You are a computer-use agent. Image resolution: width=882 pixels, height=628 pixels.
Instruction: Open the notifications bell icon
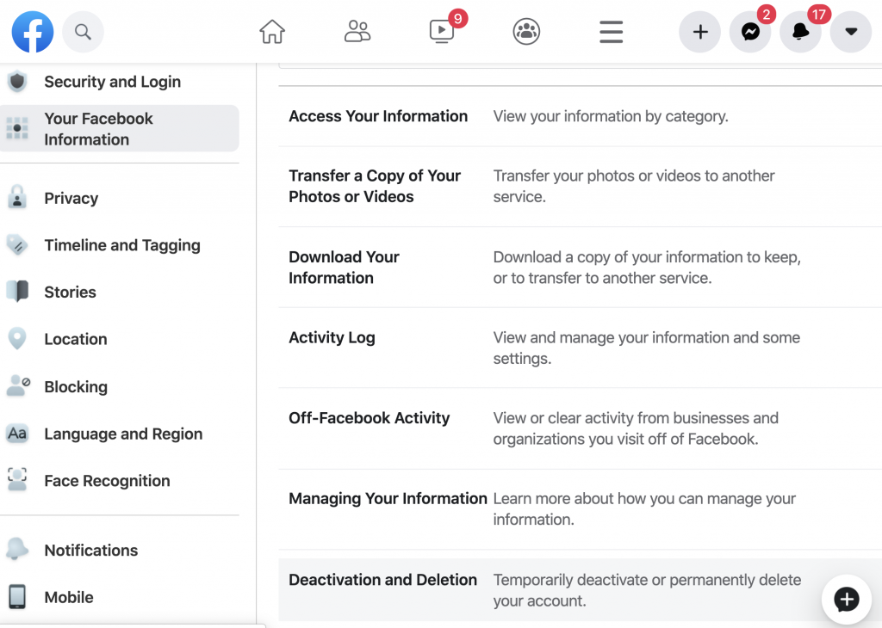(800, 32)
